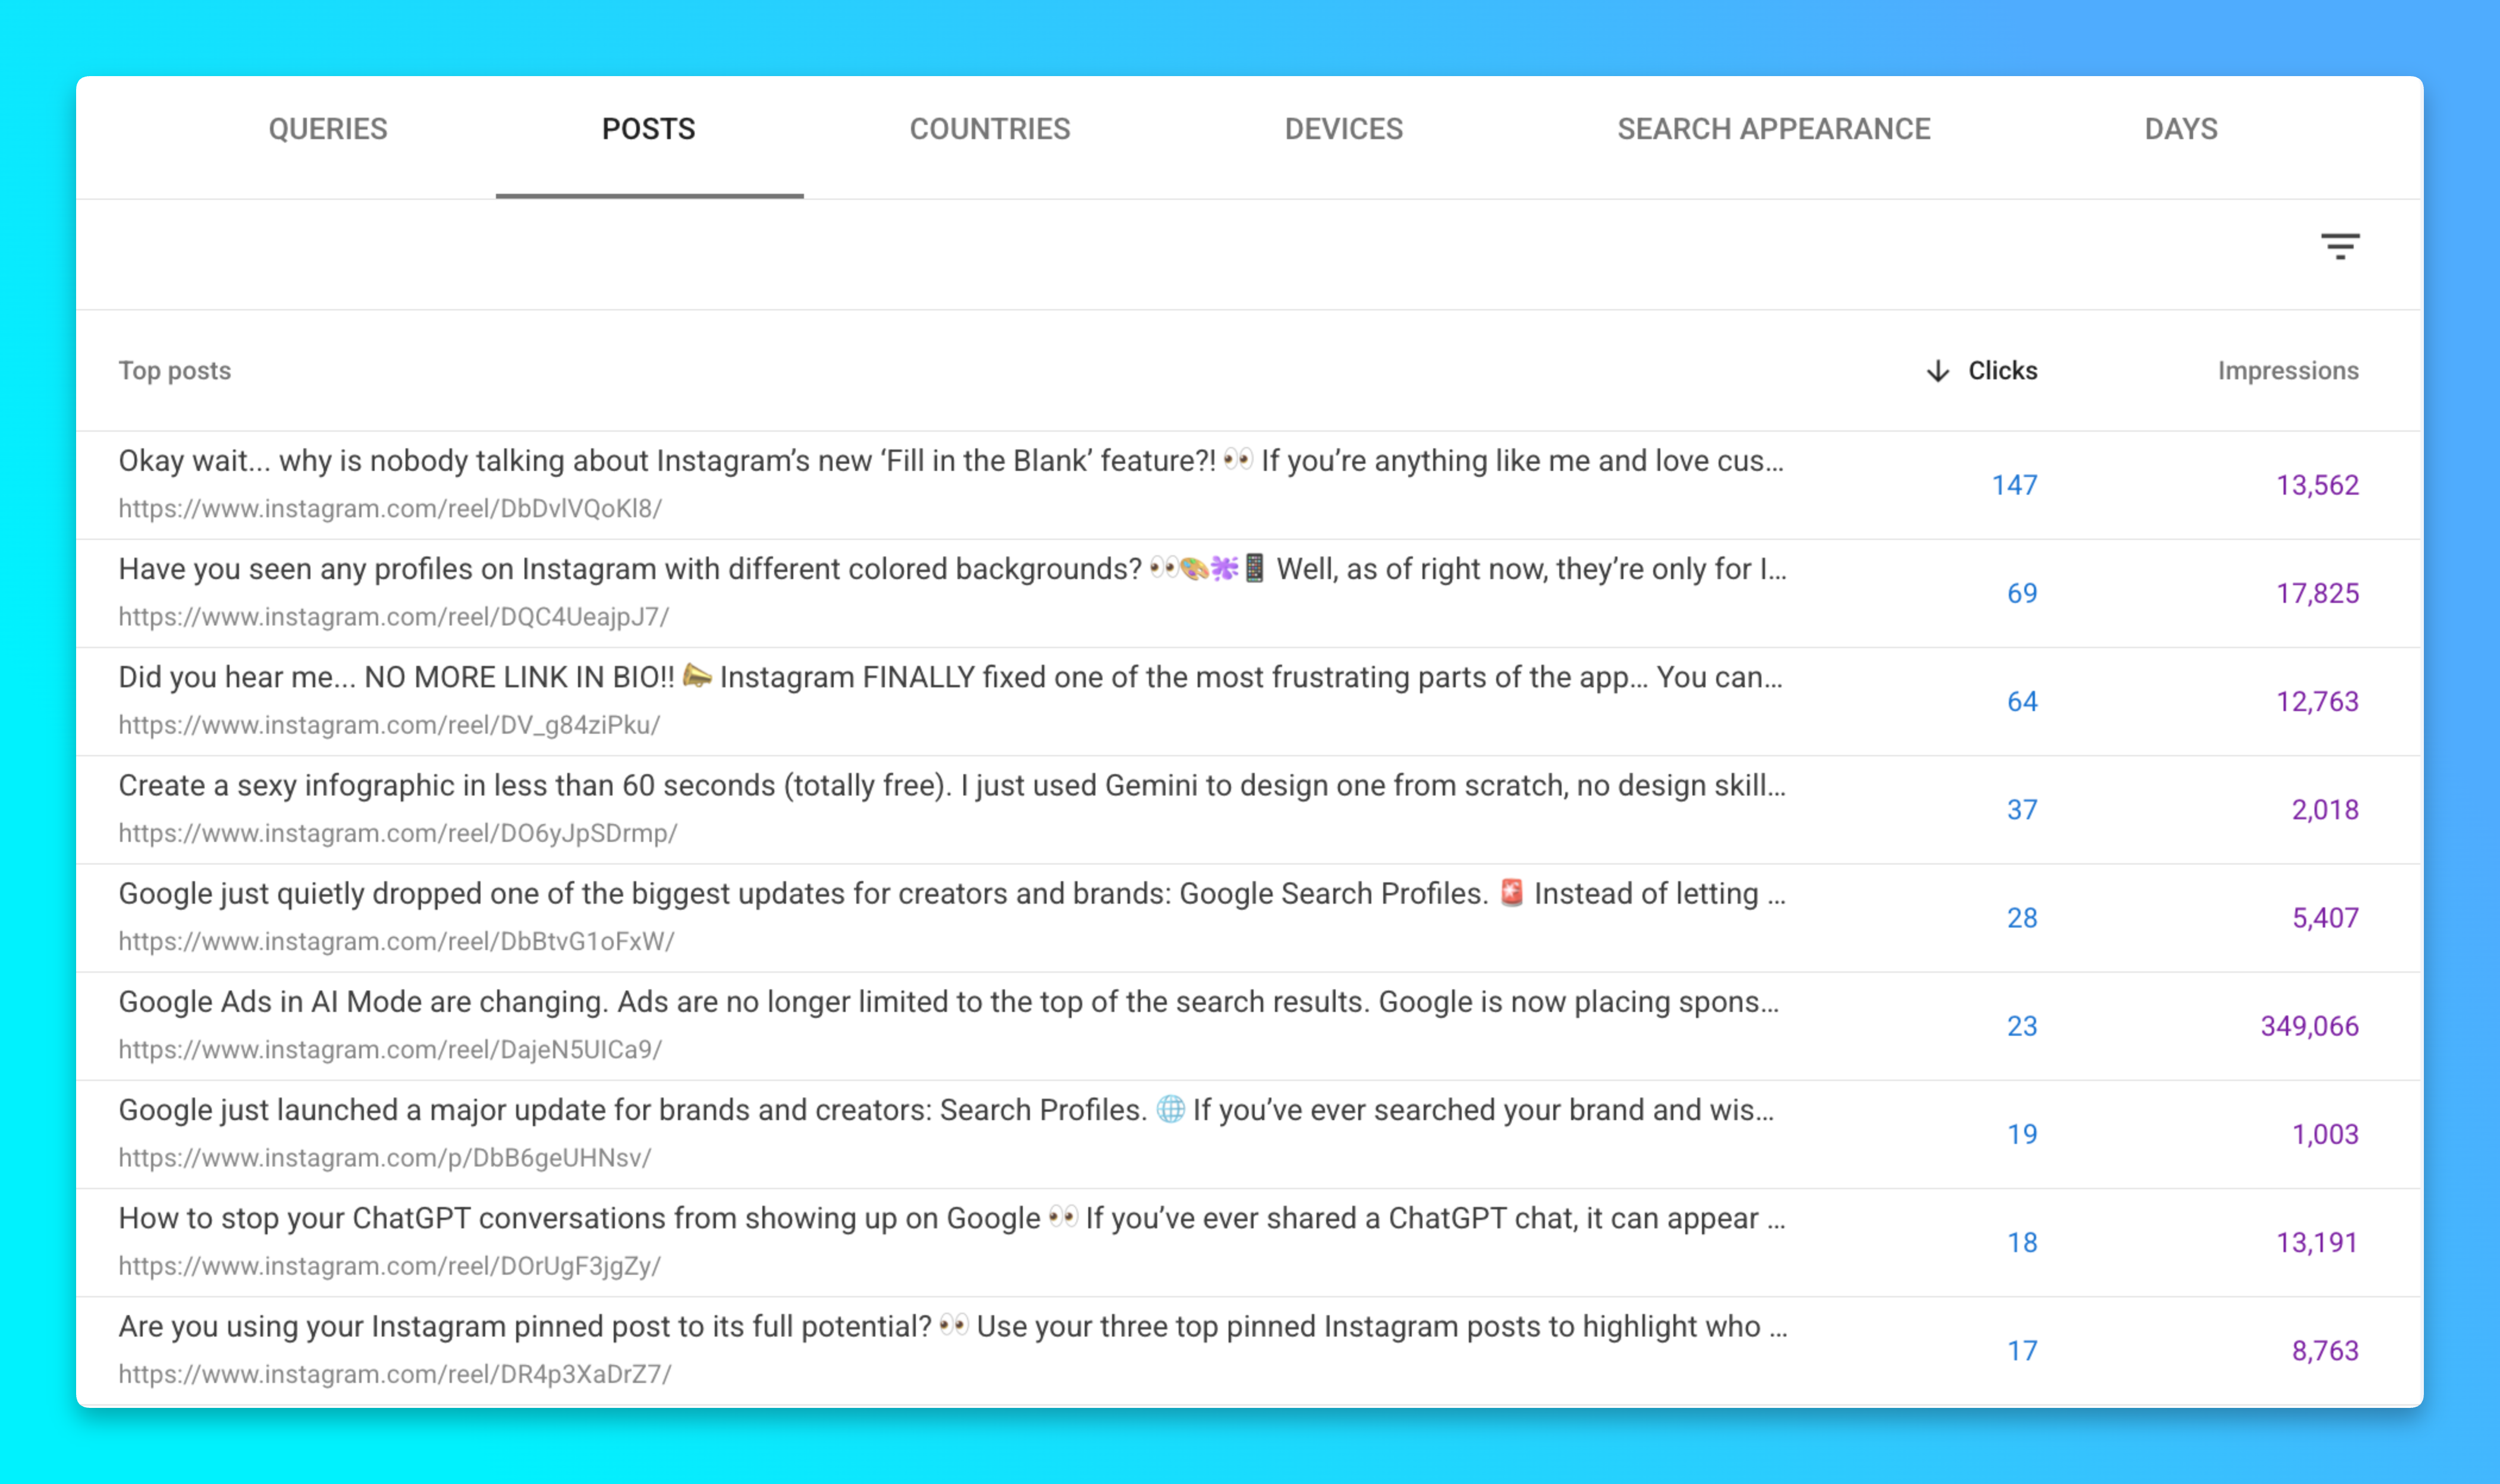This screenshot has width=2500, height=1484.
Task: Open the COUNTRIES tab
Action: (989, 129)
